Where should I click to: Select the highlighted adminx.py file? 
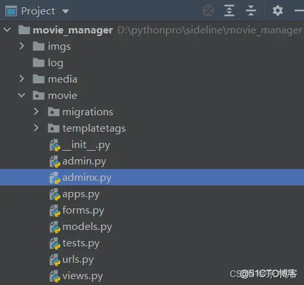tap(152, 178)
